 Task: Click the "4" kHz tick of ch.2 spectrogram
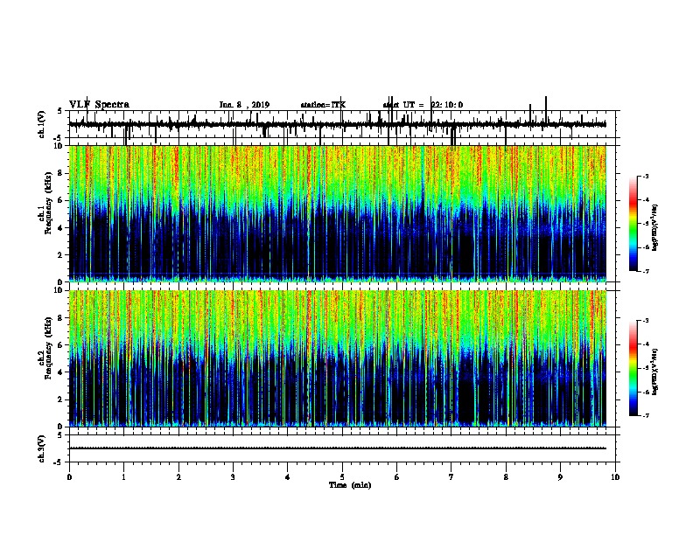pos(61,372)
